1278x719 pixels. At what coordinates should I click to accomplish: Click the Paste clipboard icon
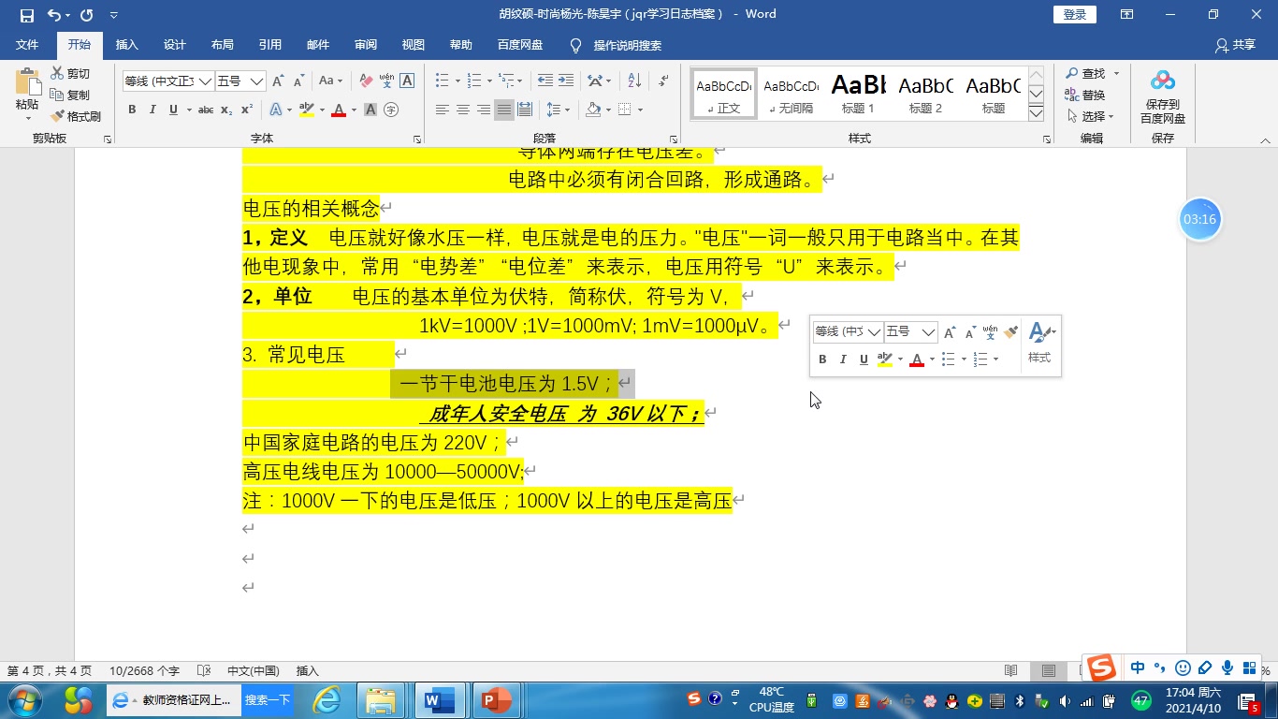pos(27,82)
